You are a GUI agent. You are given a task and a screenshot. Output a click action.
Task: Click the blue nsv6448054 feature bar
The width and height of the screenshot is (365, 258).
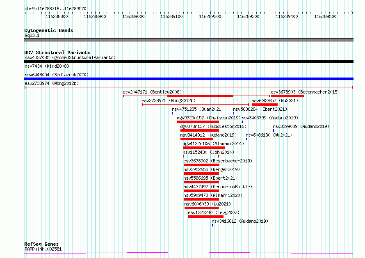(x=189, y=79)
